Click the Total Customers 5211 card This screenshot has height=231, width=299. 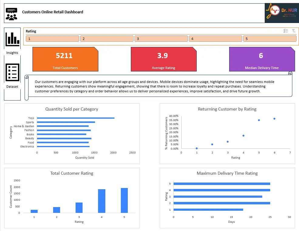click(x=65, y=58)
